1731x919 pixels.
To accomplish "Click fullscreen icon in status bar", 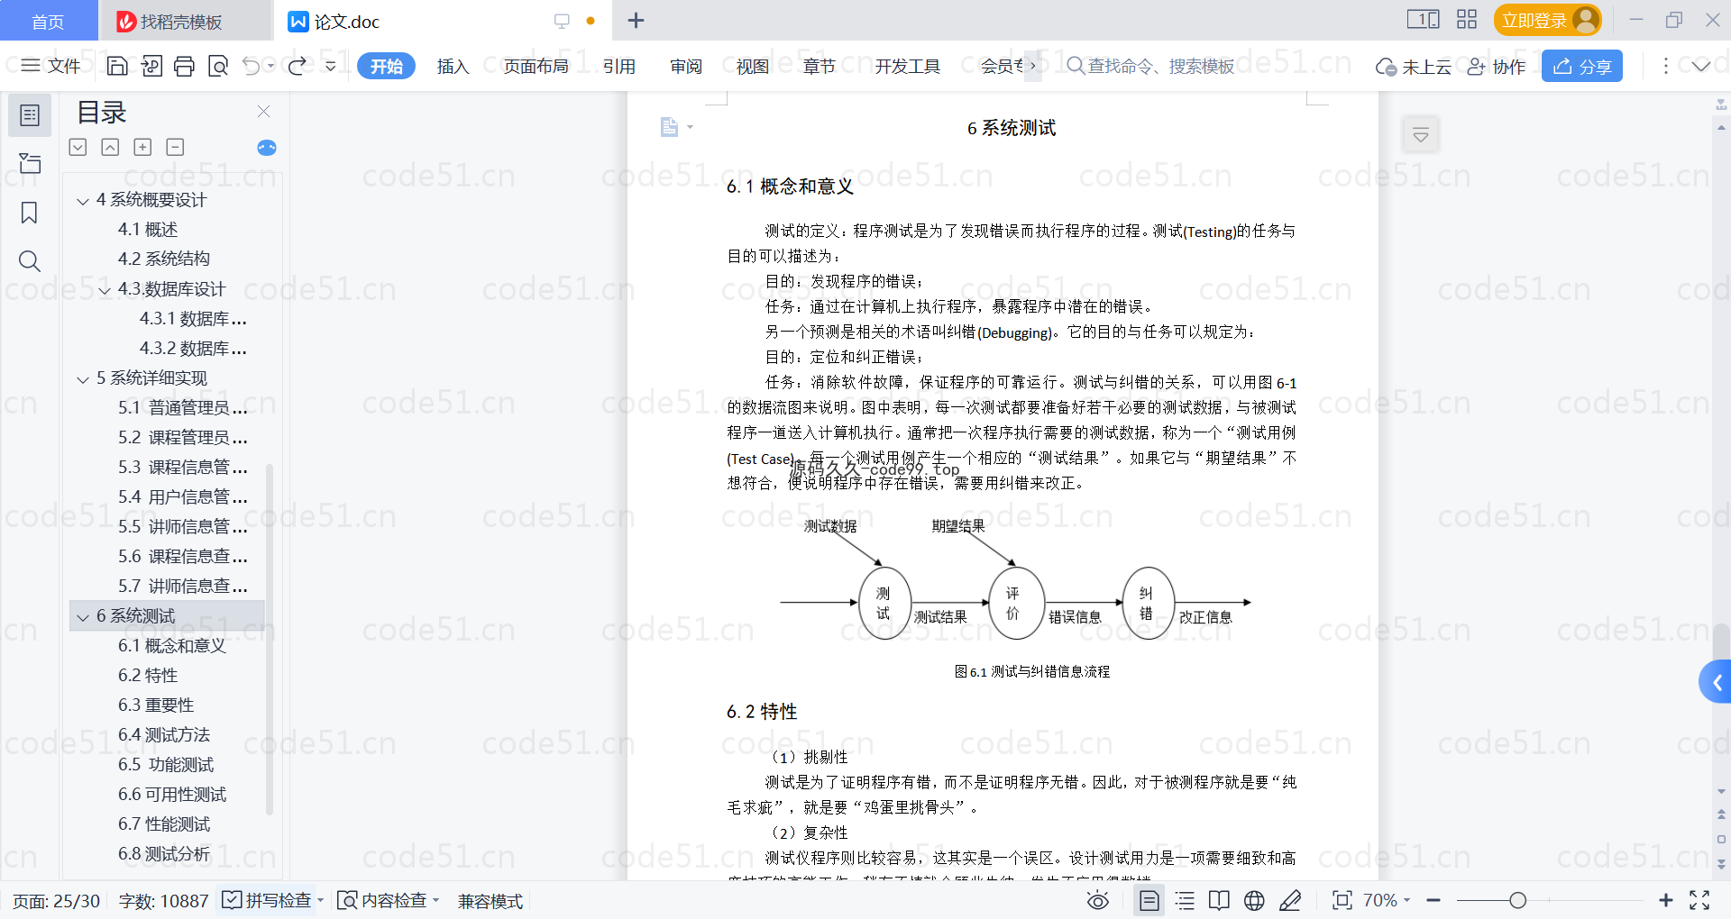I will [x=1699, y=900].
